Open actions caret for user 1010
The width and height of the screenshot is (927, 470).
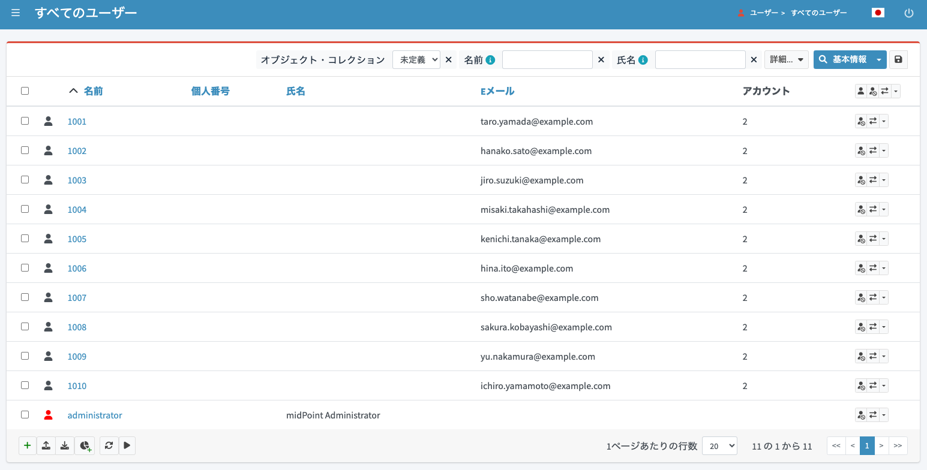[884, 386]
